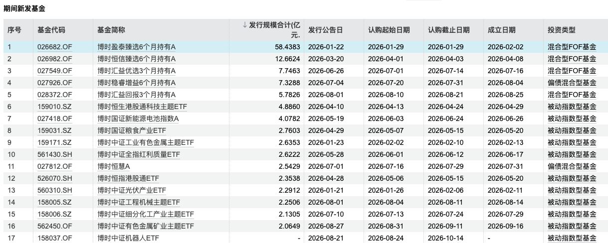Open fund code 561430.SH link

click(x=55, y=155)
